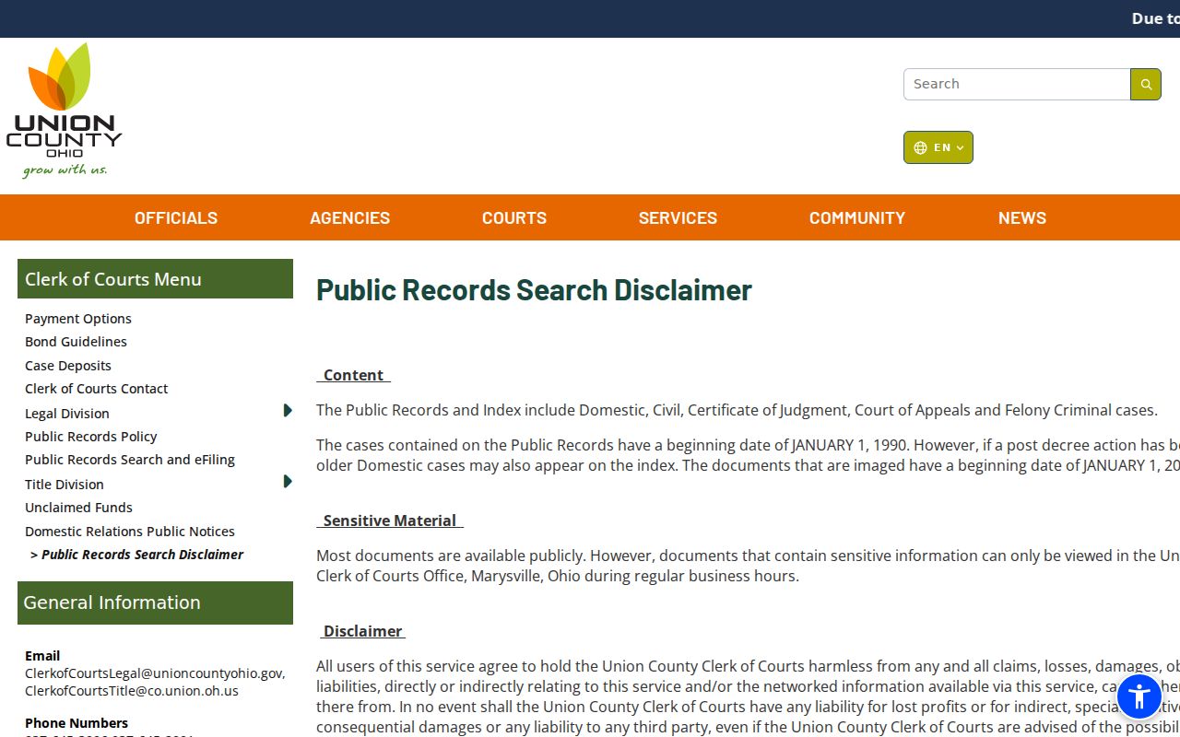Click the underlined Content section heading
The width and height of the screenshot is (1180, 737).
353,375
